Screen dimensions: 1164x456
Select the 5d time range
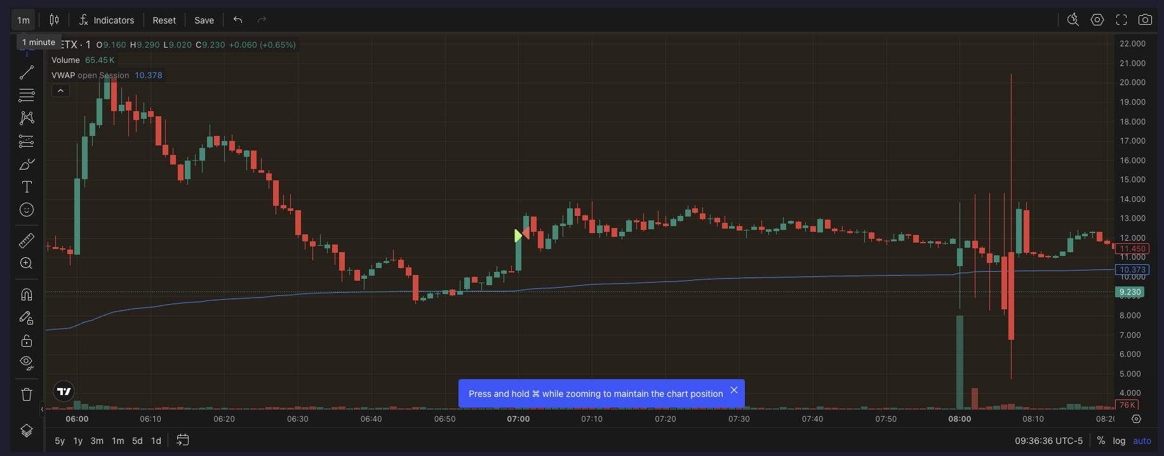[137, 441]
